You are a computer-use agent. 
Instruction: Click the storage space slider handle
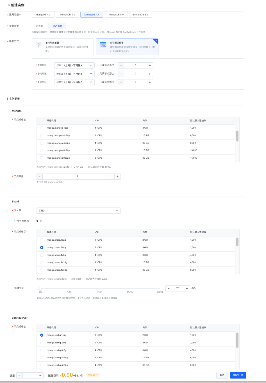pos(40,288)
